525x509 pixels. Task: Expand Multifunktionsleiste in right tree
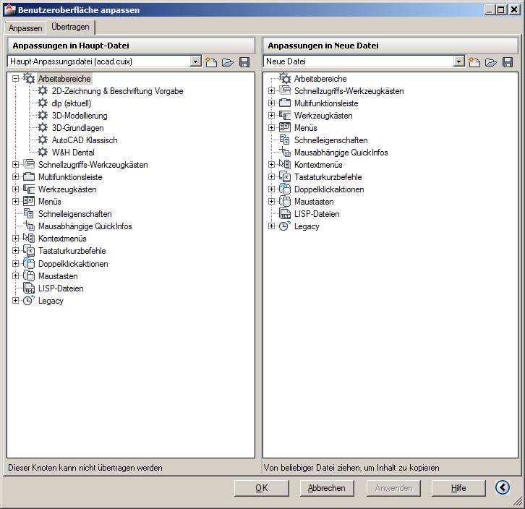tap(272, 103)
